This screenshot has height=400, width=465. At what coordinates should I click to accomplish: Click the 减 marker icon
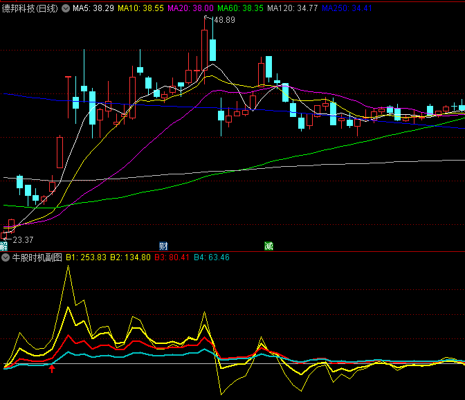(268, 246)
